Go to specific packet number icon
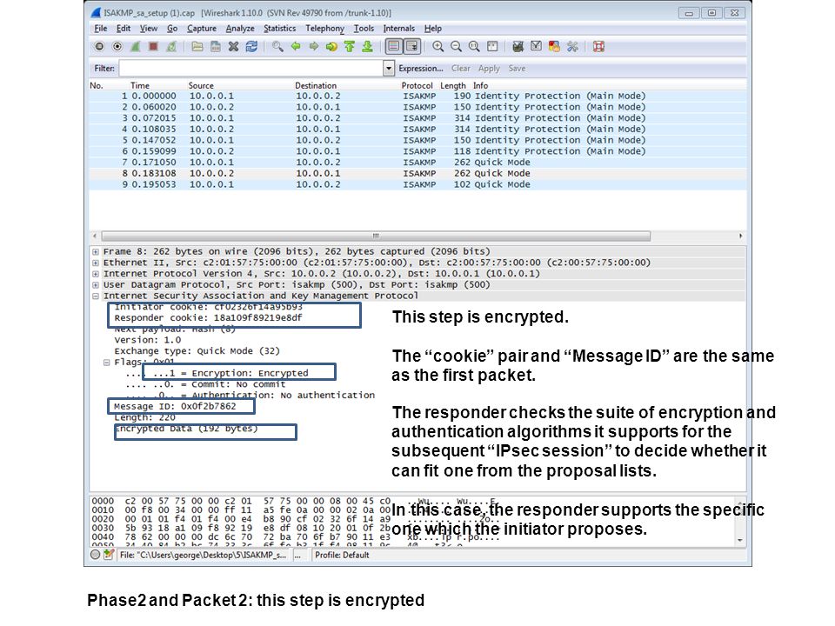835x626 pixels. 331,47
